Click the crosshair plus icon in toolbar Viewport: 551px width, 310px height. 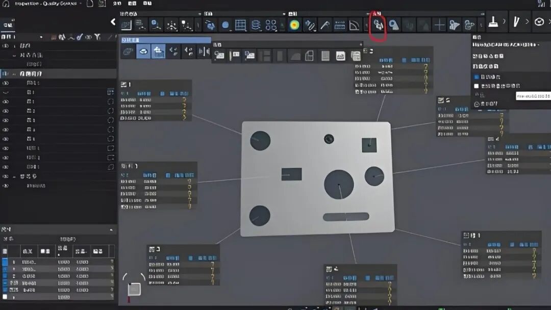(x=439, y=24)
